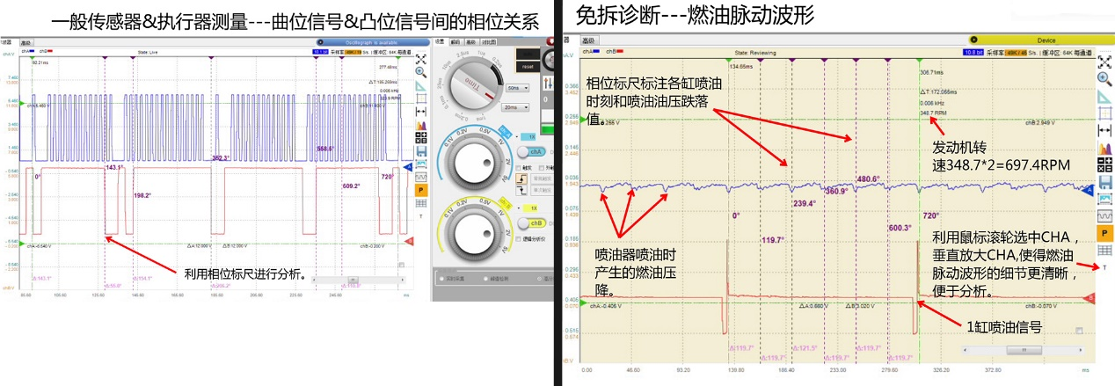Select triangle ruler tool in left oscilloscope toolbar
Screen dimensions: 1115x386
[x=420, y=86]
